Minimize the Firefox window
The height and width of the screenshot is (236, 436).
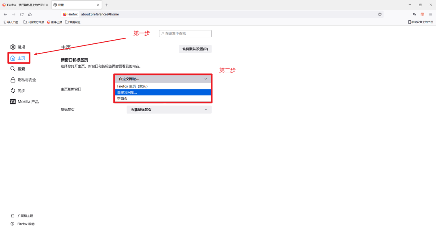(410, 5)
